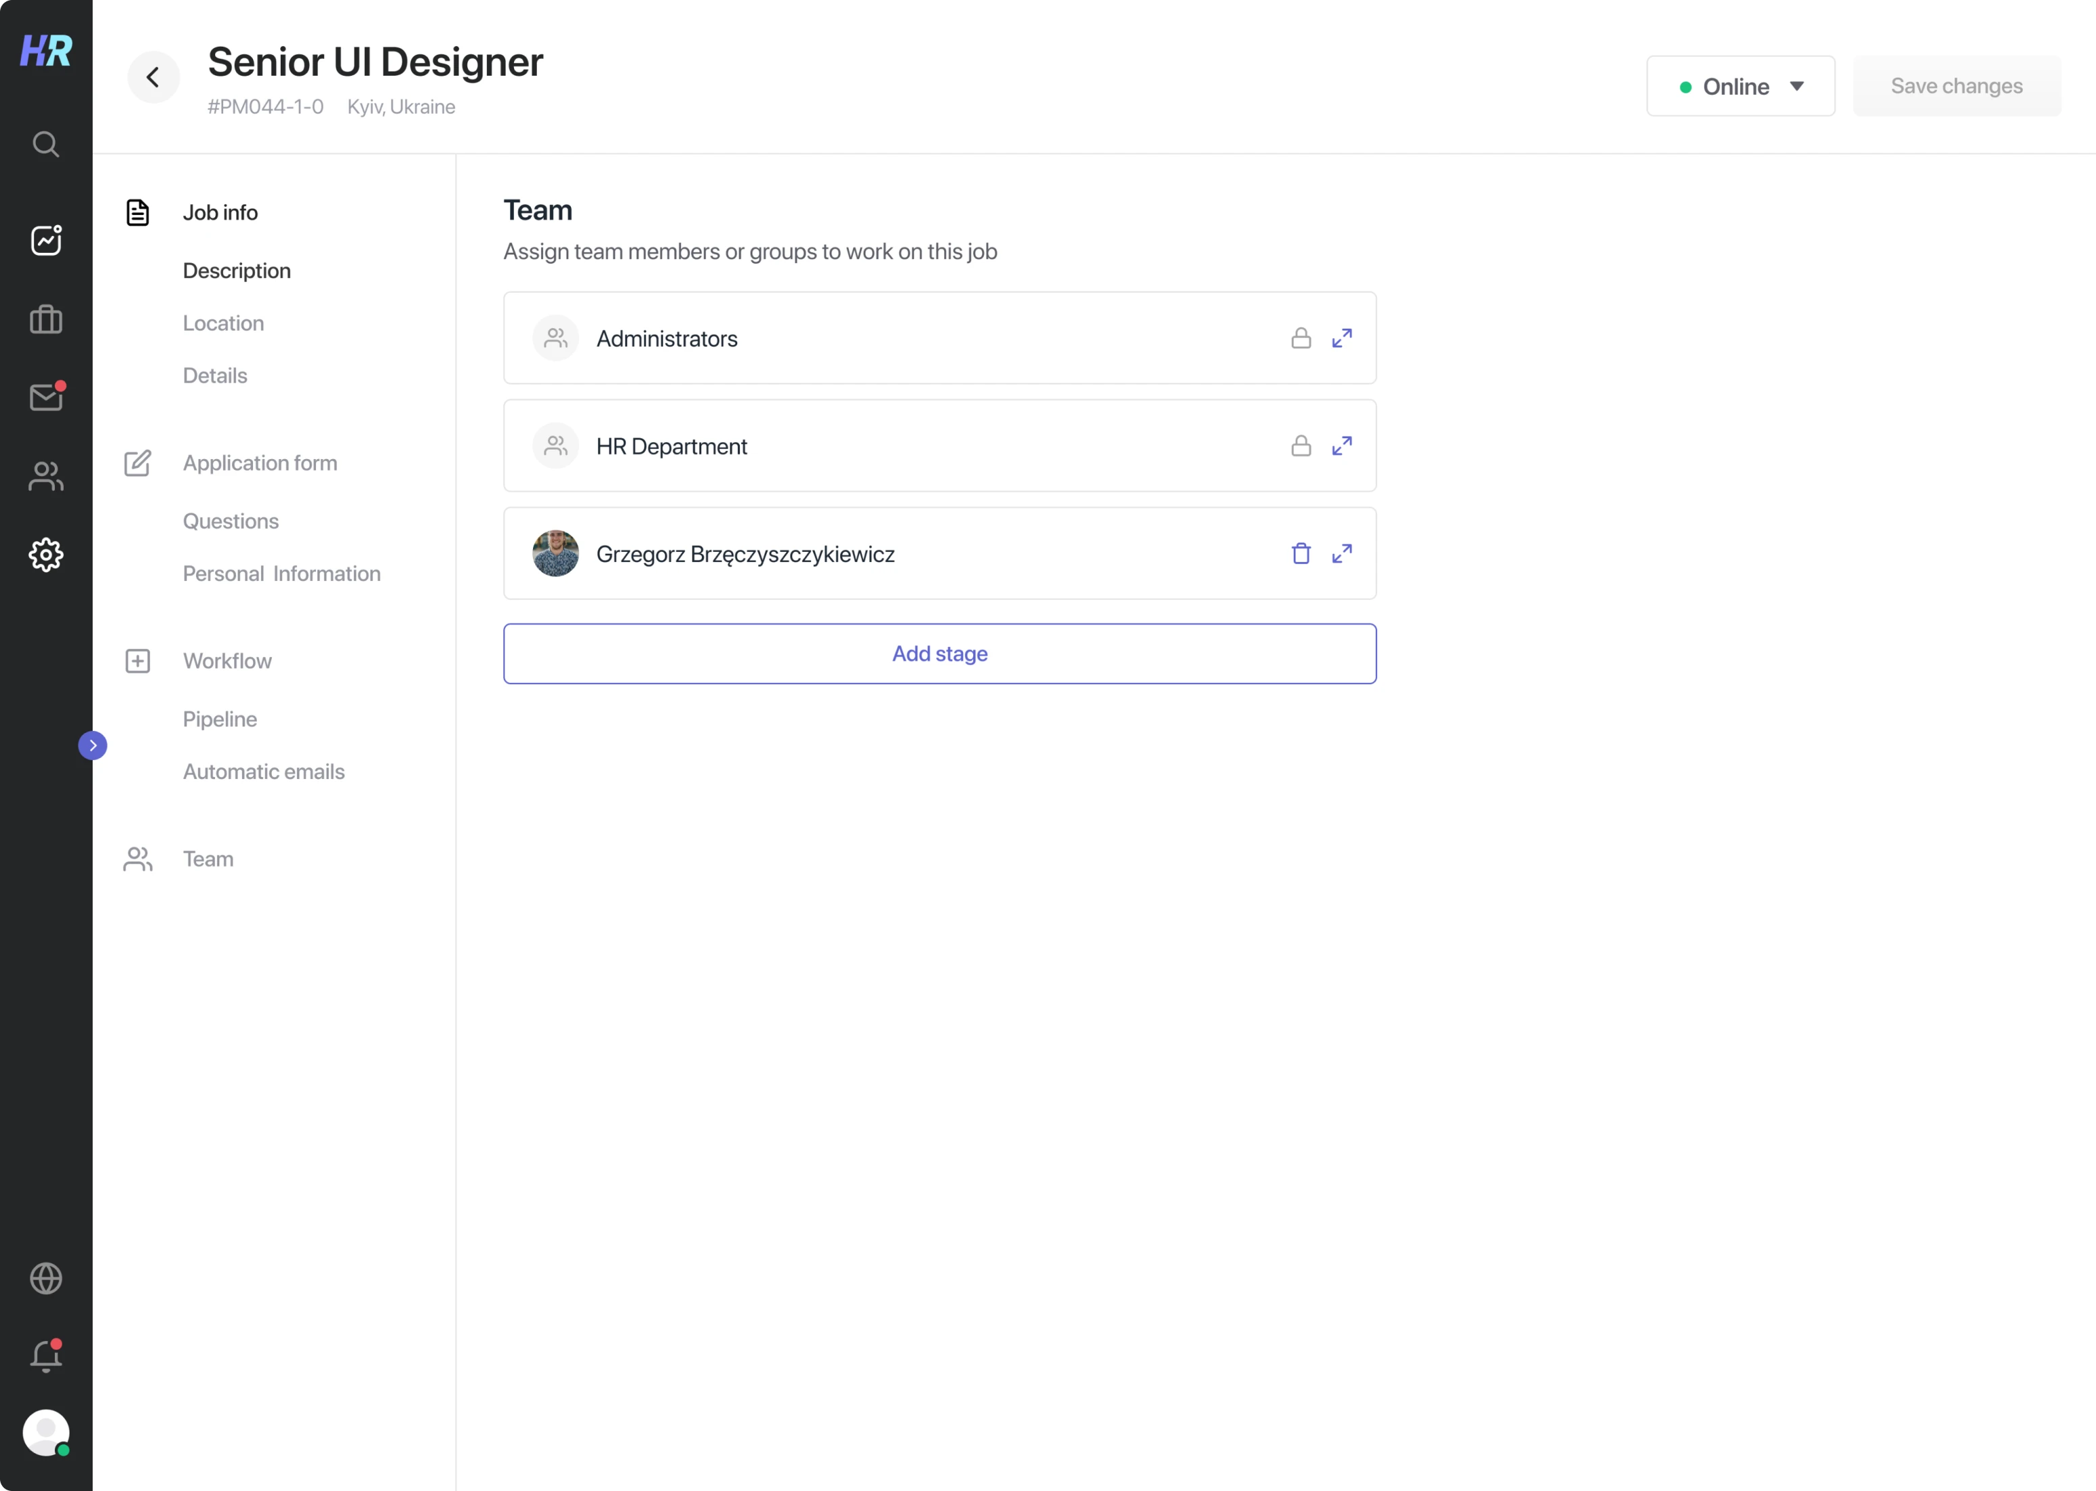This screenshot has width=2096, height=1491.
Task: Click the Save changes button
Action: [x=1957, y=85]
